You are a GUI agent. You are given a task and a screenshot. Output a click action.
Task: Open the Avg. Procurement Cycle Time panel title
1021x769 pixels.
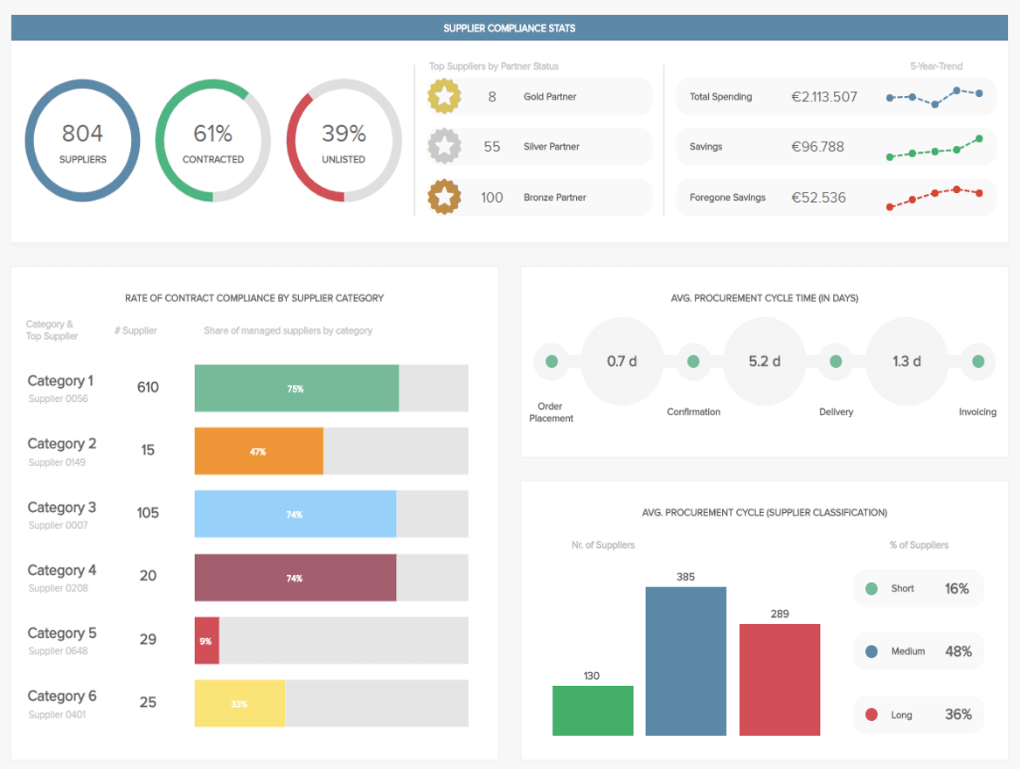[x=765, y=297]
